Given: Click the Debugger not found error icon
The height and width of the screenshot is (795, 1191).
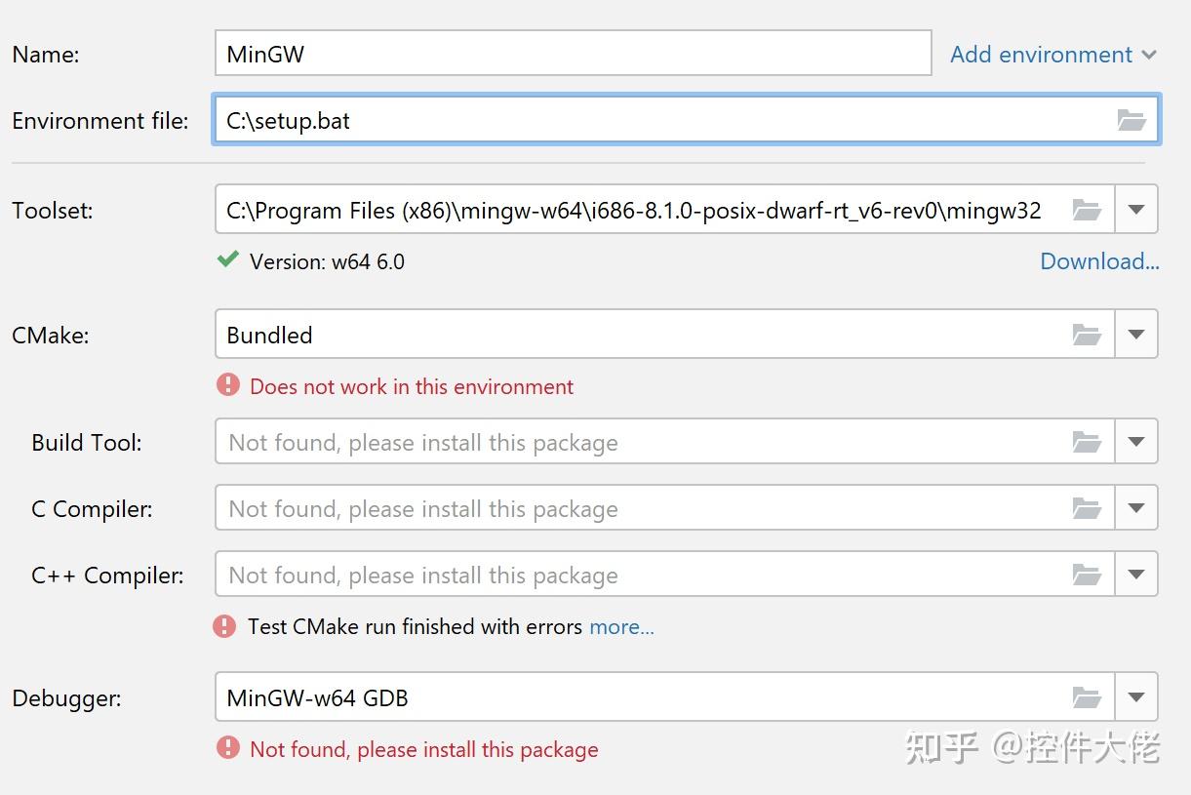Looking at the screenshot, I should tap(227, 749).
